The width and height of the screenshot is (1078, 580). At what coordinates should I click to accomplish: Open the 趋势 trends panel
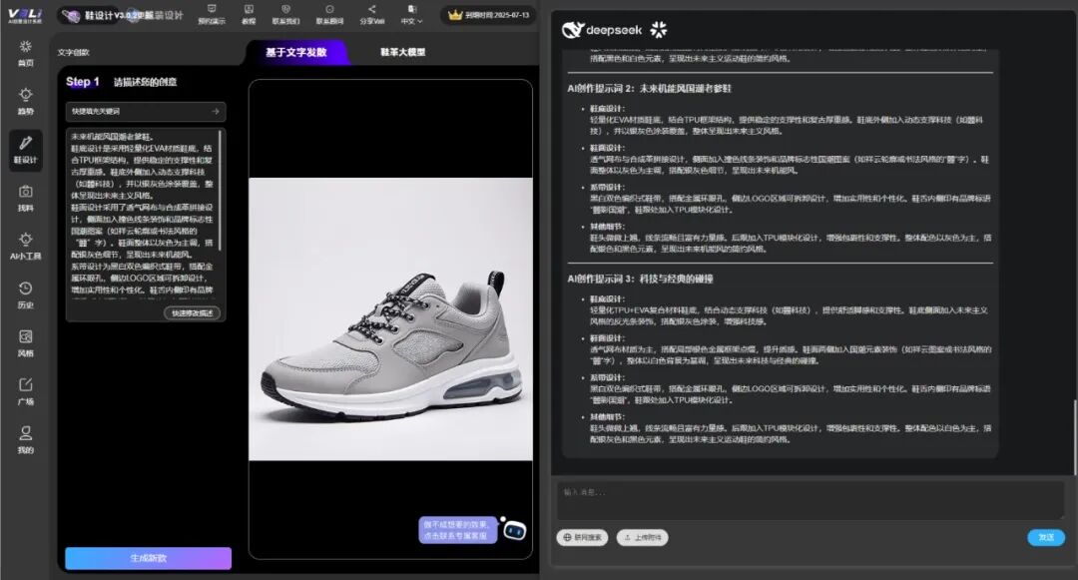[x=26, y=101]
